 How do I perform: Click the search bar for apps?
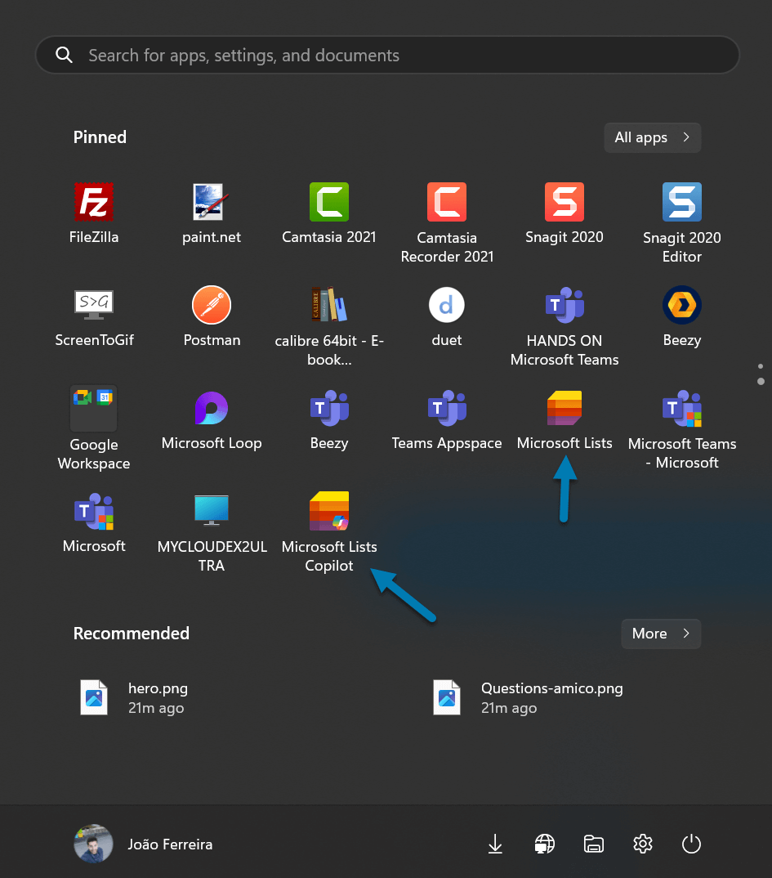(386, 55)
